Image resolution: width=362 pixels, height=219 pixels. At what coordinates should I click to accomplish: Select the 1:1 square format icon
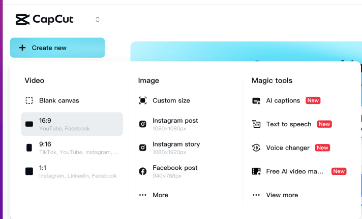click(29, 171)
